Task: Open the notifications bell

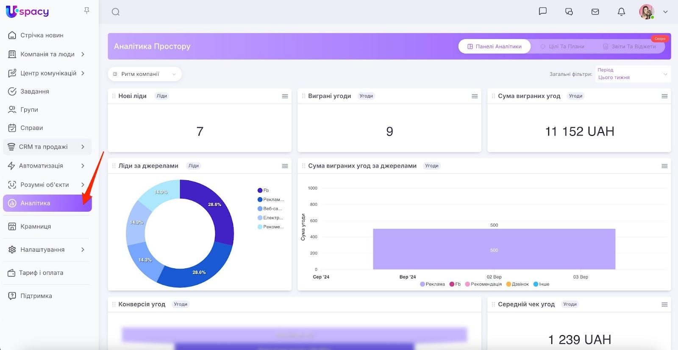Action: 621,12
